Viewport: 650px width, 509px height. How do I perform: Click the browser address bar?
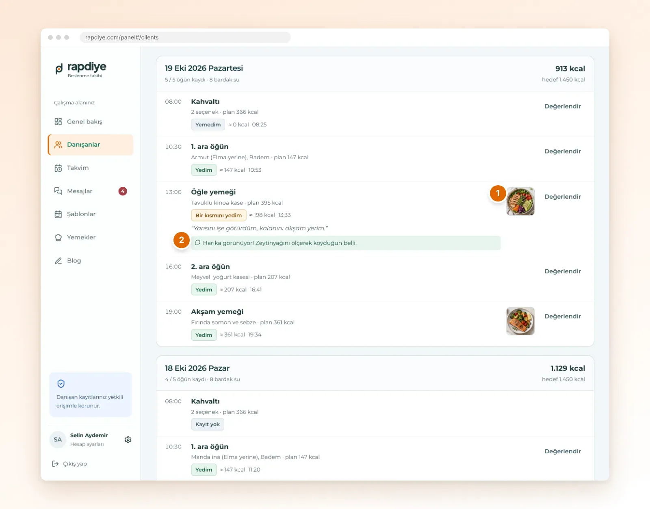pyautogui.click(x=185, y=37)
